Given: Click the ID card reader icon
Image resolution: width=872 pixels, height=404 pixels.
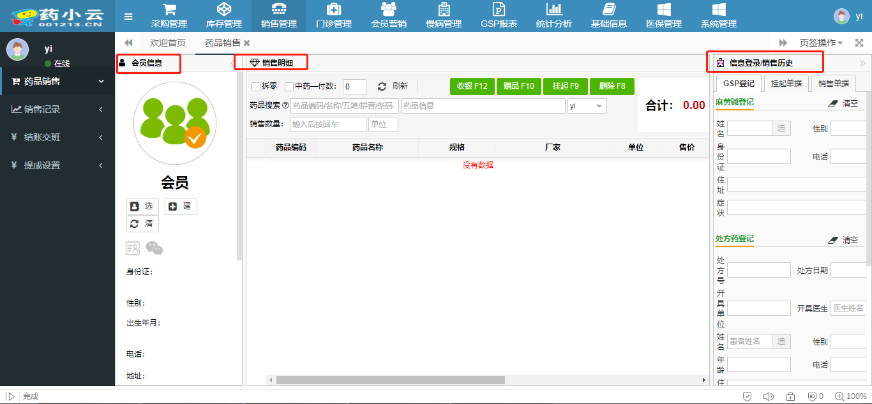Looking at the screenshot, I should [133, 248].
